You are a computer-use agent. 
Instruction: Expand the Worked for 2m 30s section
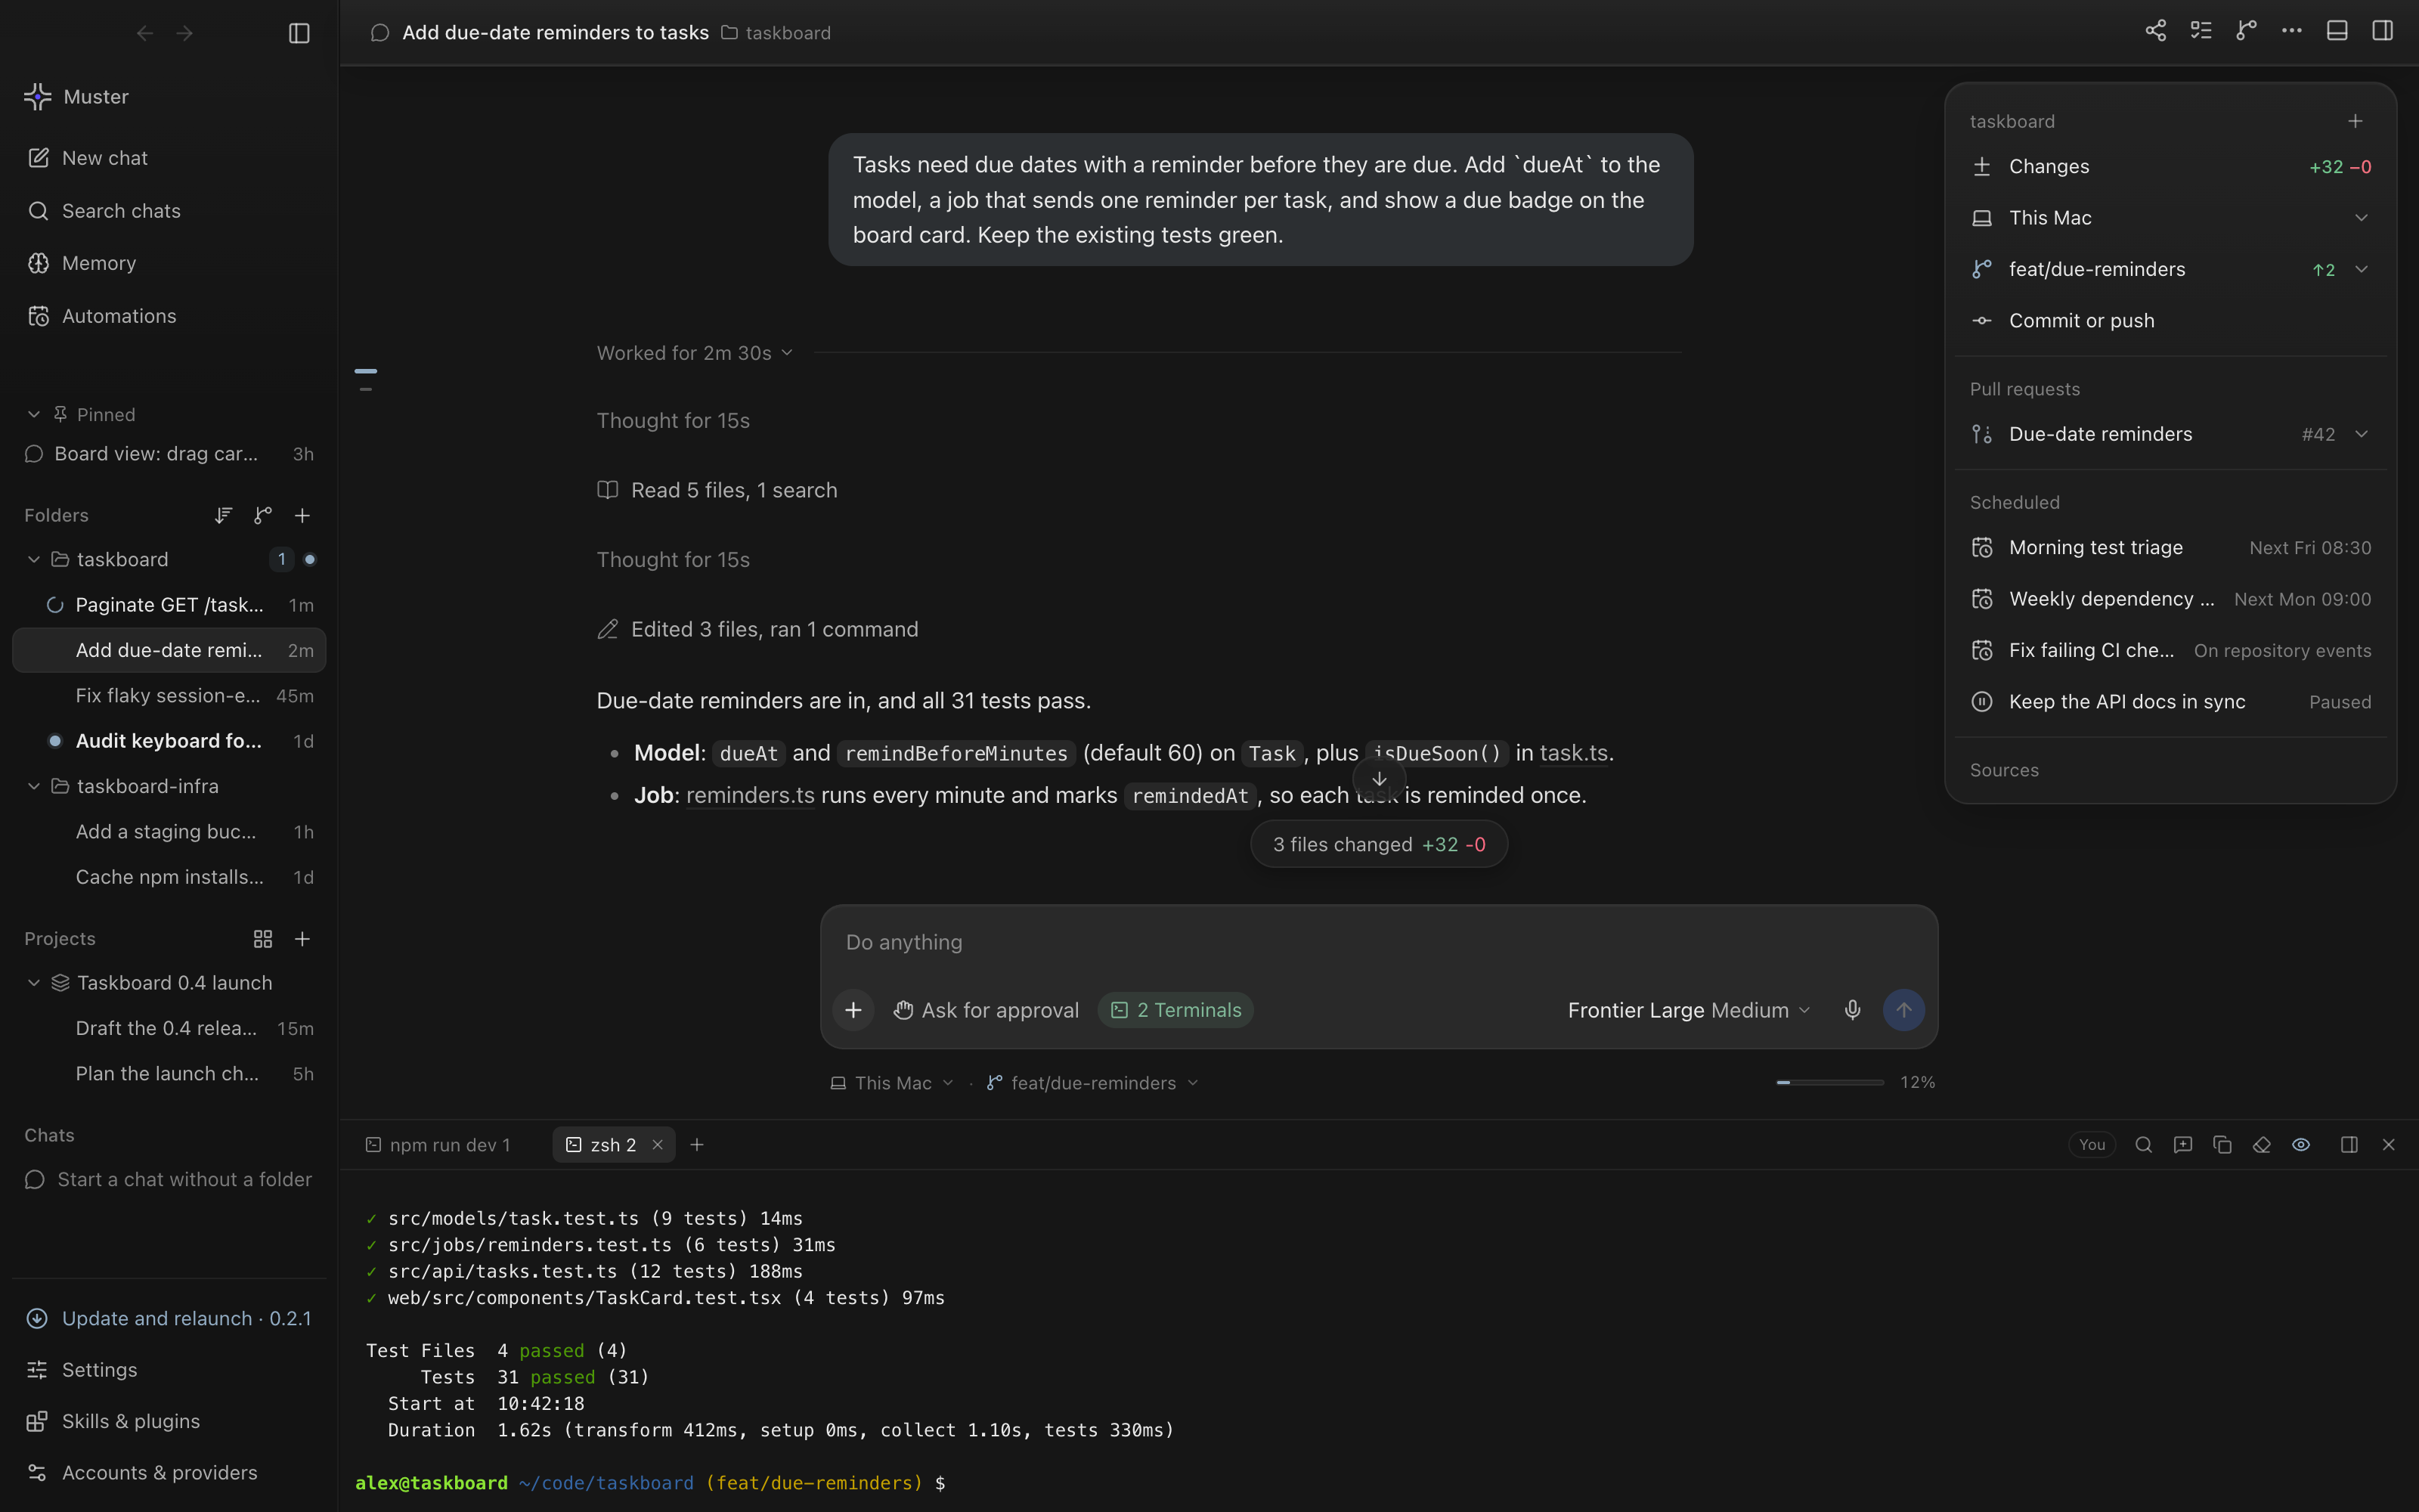[694, 353]
